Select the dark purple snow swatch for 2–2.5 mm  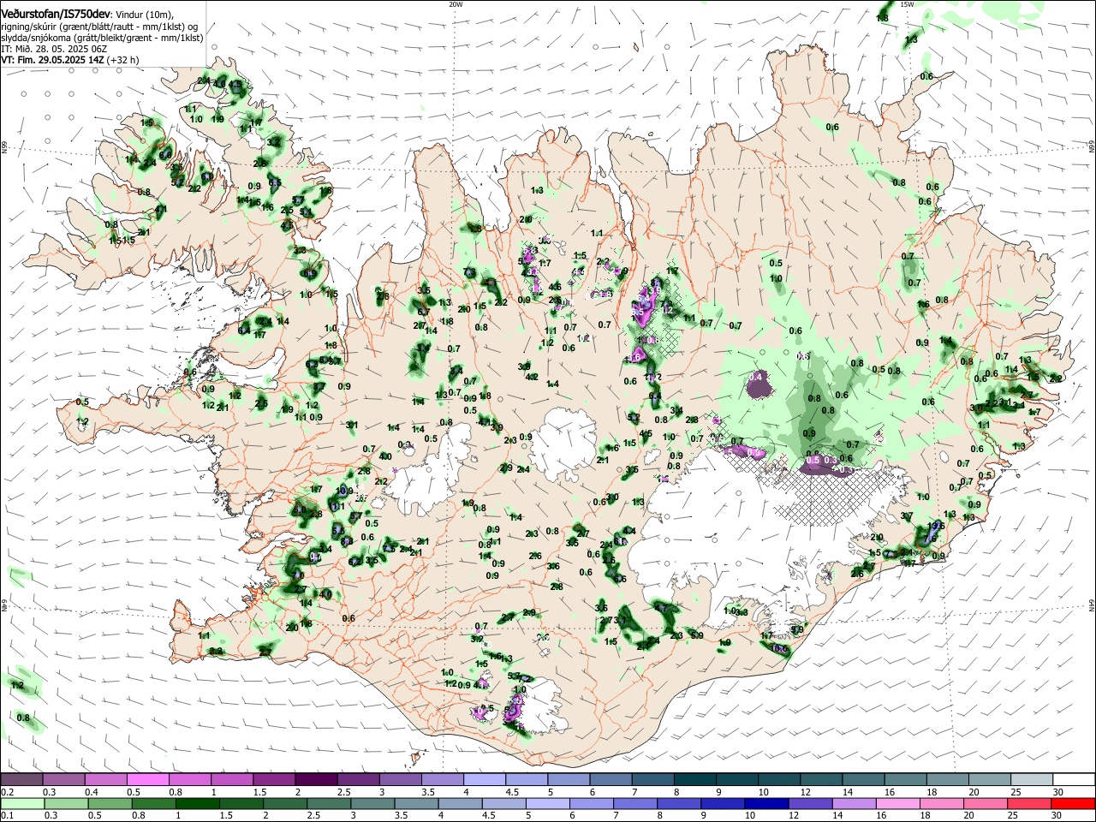(x=316, y=780)
